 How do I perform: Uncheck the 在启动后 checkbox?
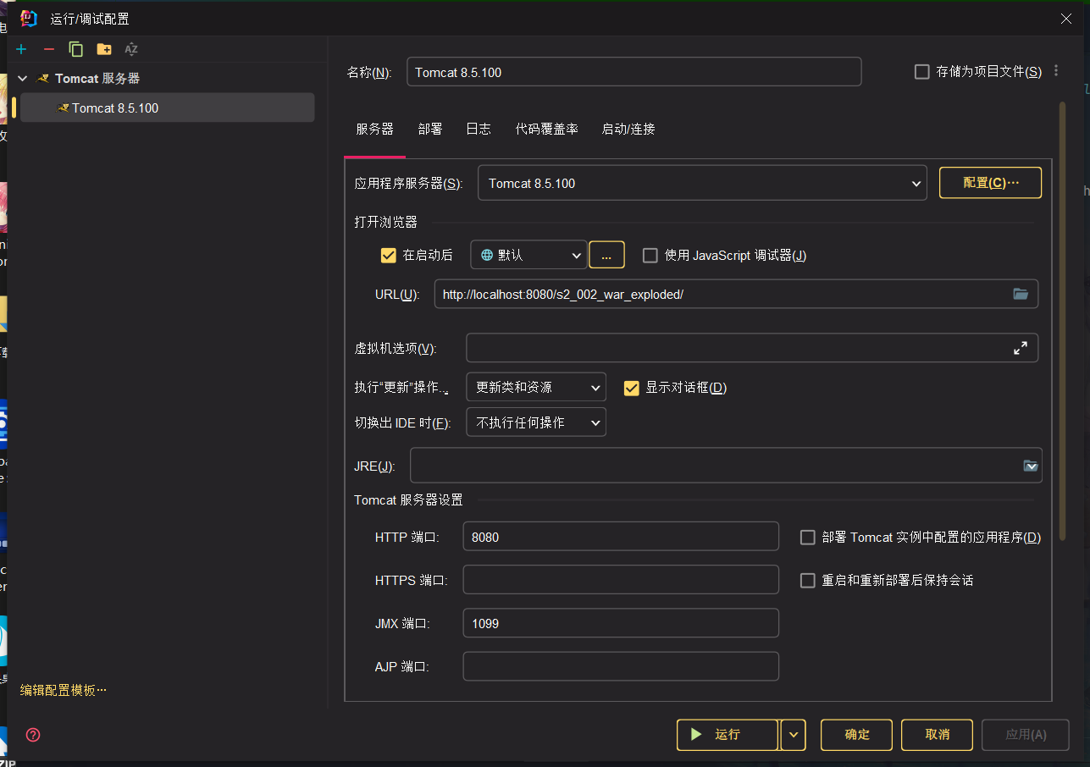coord(389,255)
